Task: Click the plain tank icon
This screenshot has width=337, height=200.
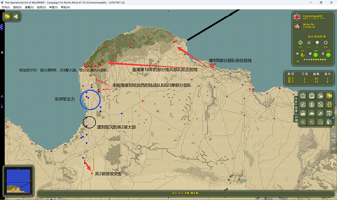Action: point(312,113)
